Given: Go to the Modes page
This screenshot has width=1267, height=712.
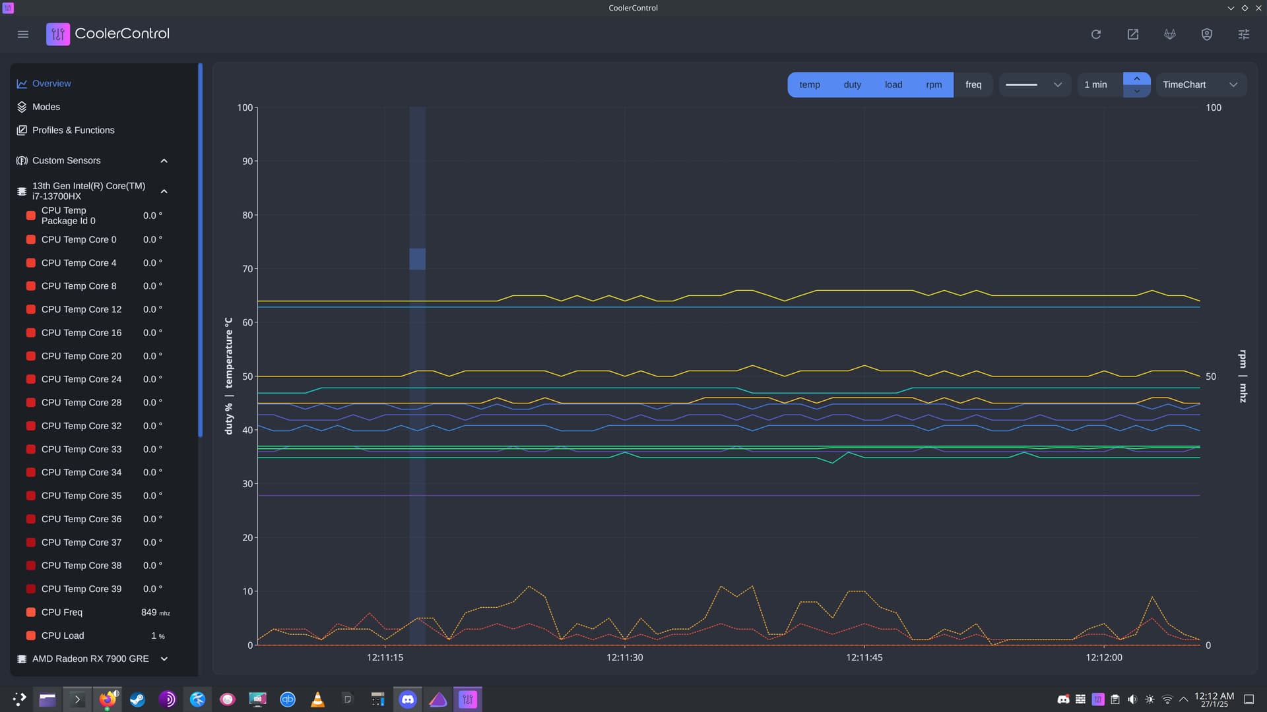Looking at the screenshot, I should [x=46, y=107].
